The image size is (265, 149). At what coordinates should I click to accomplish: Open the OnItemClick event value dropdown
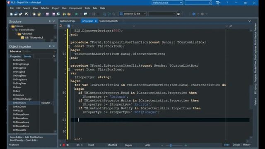pyautogui.click(x=51, y=103)
